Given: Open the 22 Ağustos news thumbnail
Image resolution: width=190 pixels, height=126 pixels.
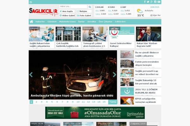Looking at the screenshot, I should pyautogui.click(x=78, y=124).
